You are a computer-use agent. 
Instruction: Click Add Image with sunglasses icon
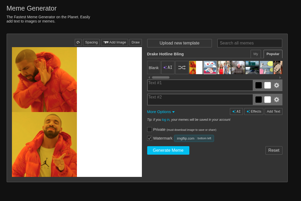pos(115,42)
